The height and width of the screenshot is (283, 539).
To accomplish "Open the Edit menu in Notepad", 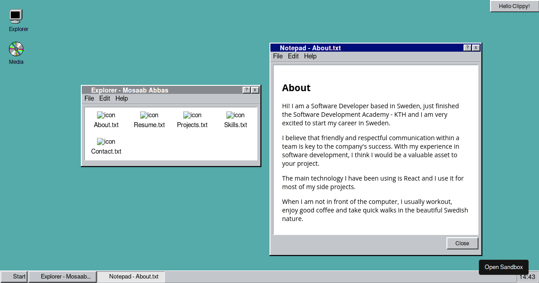I will [293, 56].
